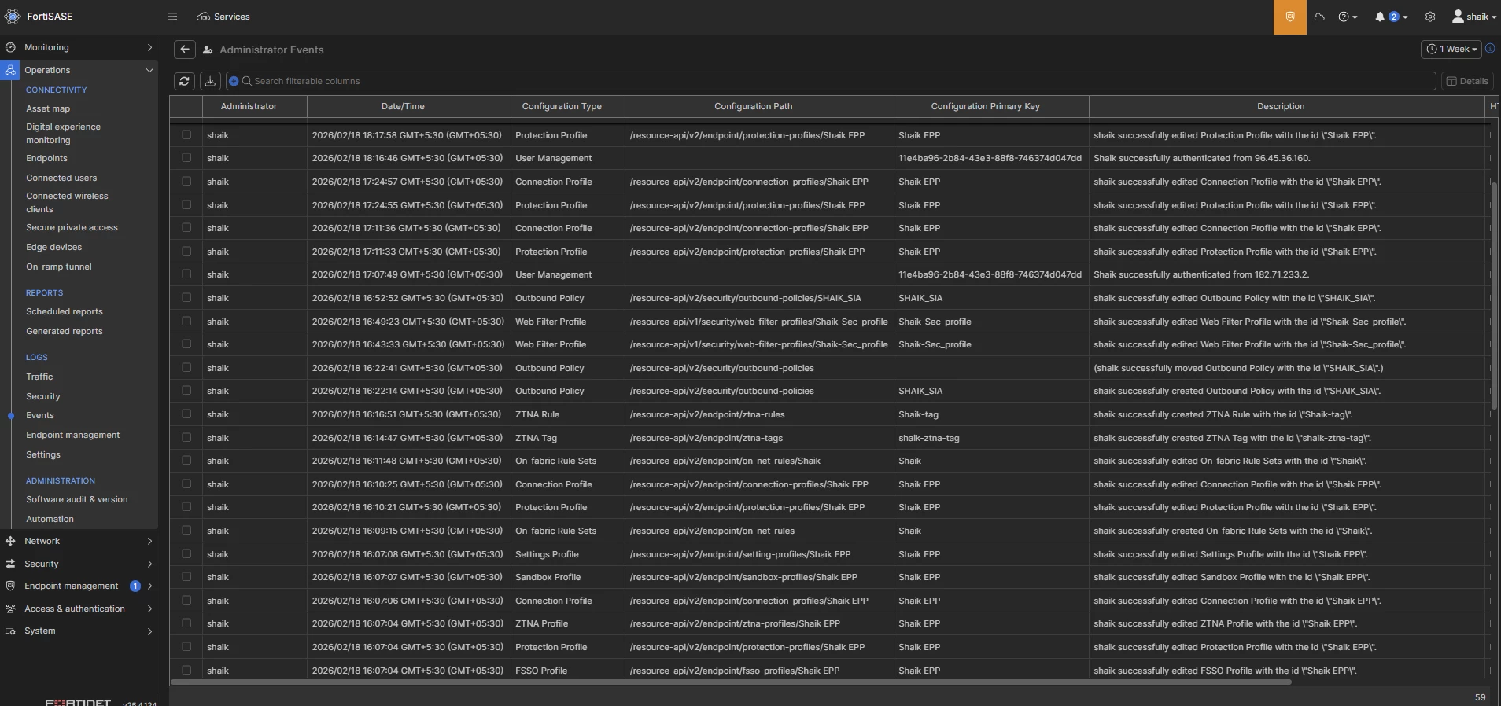Viewport: 1501px width, 706px height.
Task: Open the shaik user account menu
Action: tap(1474, 17)
